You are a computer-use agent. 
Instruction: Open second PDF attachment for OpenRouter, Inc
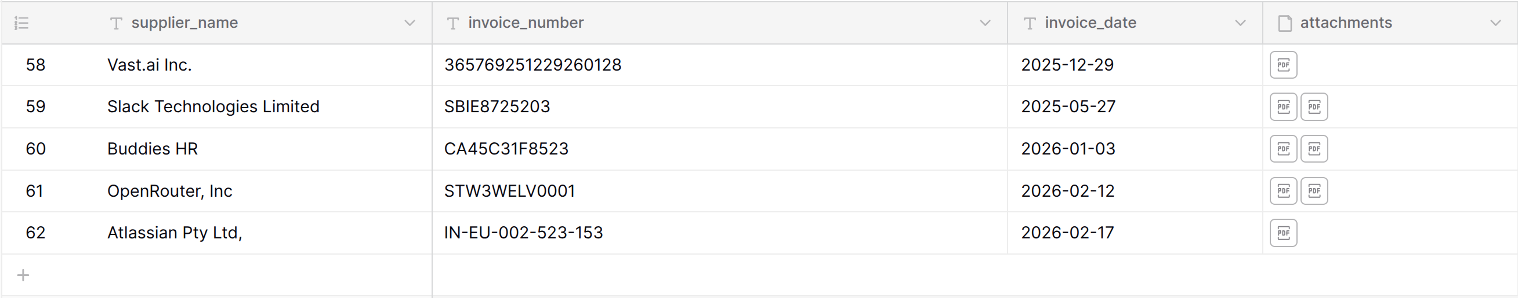[x=1313, y=191]
